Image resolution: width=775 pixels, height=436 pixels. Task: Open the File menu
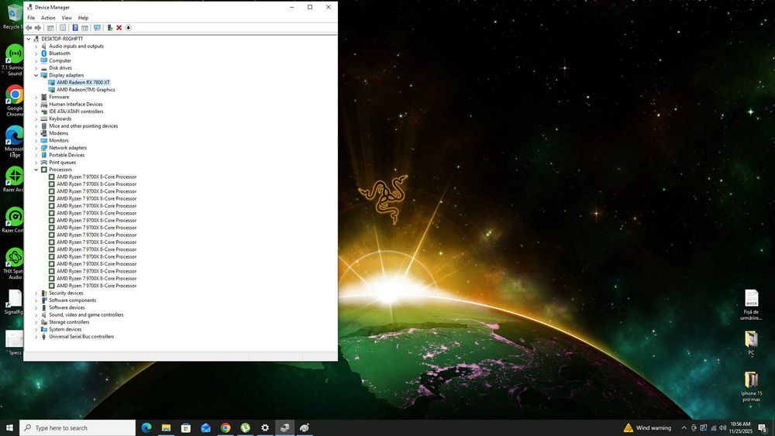[31, 18]
